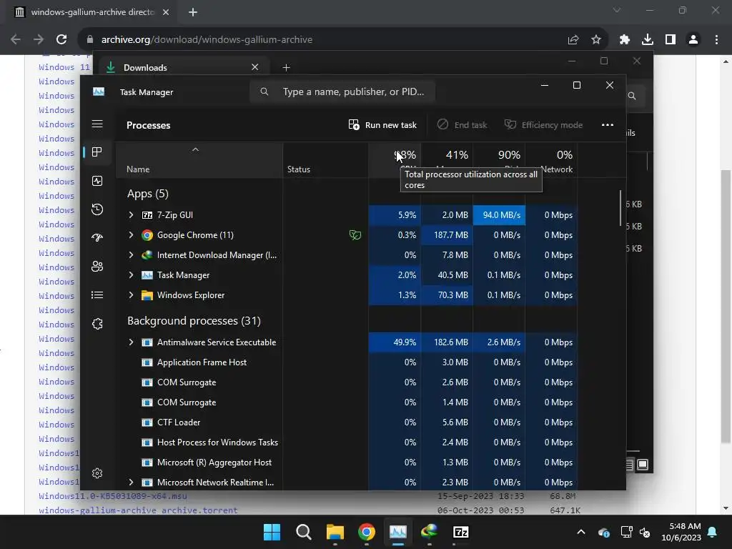Open Services page icon in sidebar
732x549 pixels.
tap(97, 324)
